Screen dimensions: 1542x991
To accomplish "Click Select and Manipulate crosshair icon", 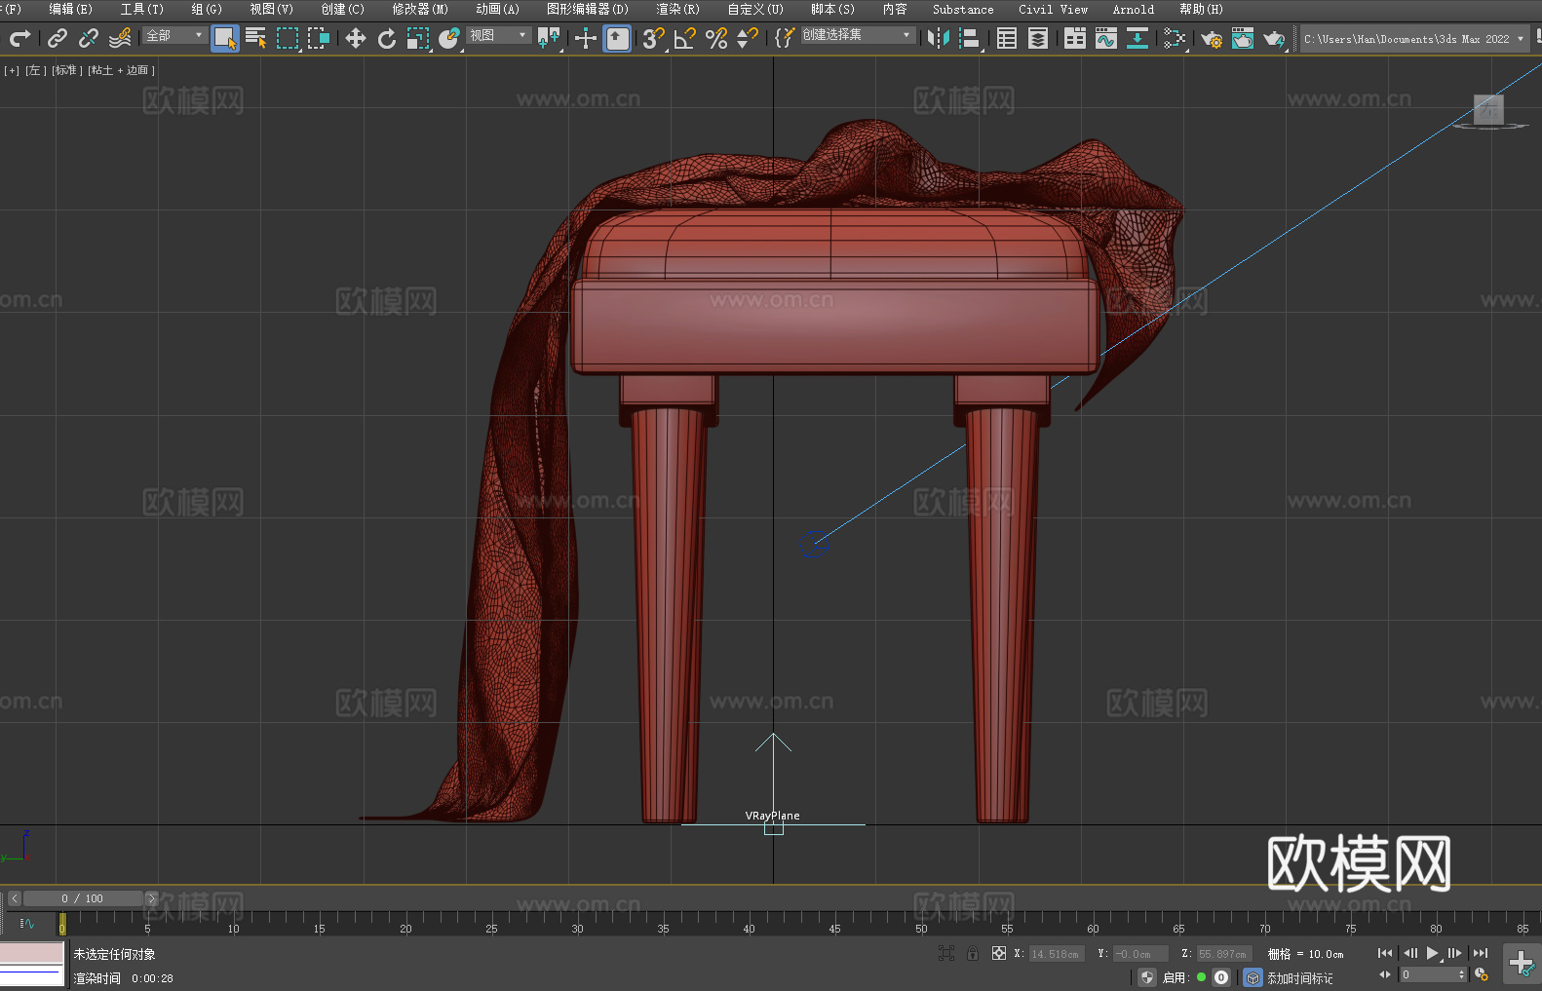I will point(586,38).
